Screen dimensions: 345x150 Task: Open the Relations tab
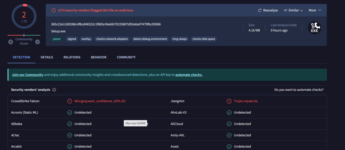[72, 57]
